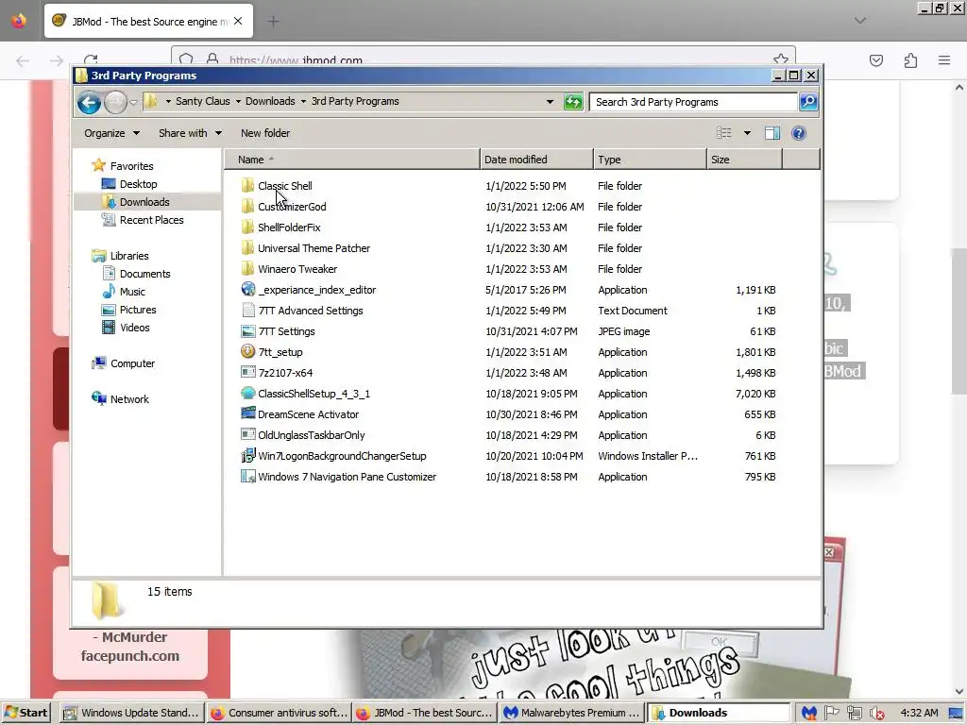Change view with the view-mode icon
Screen dimensions: 967x725
724,133
